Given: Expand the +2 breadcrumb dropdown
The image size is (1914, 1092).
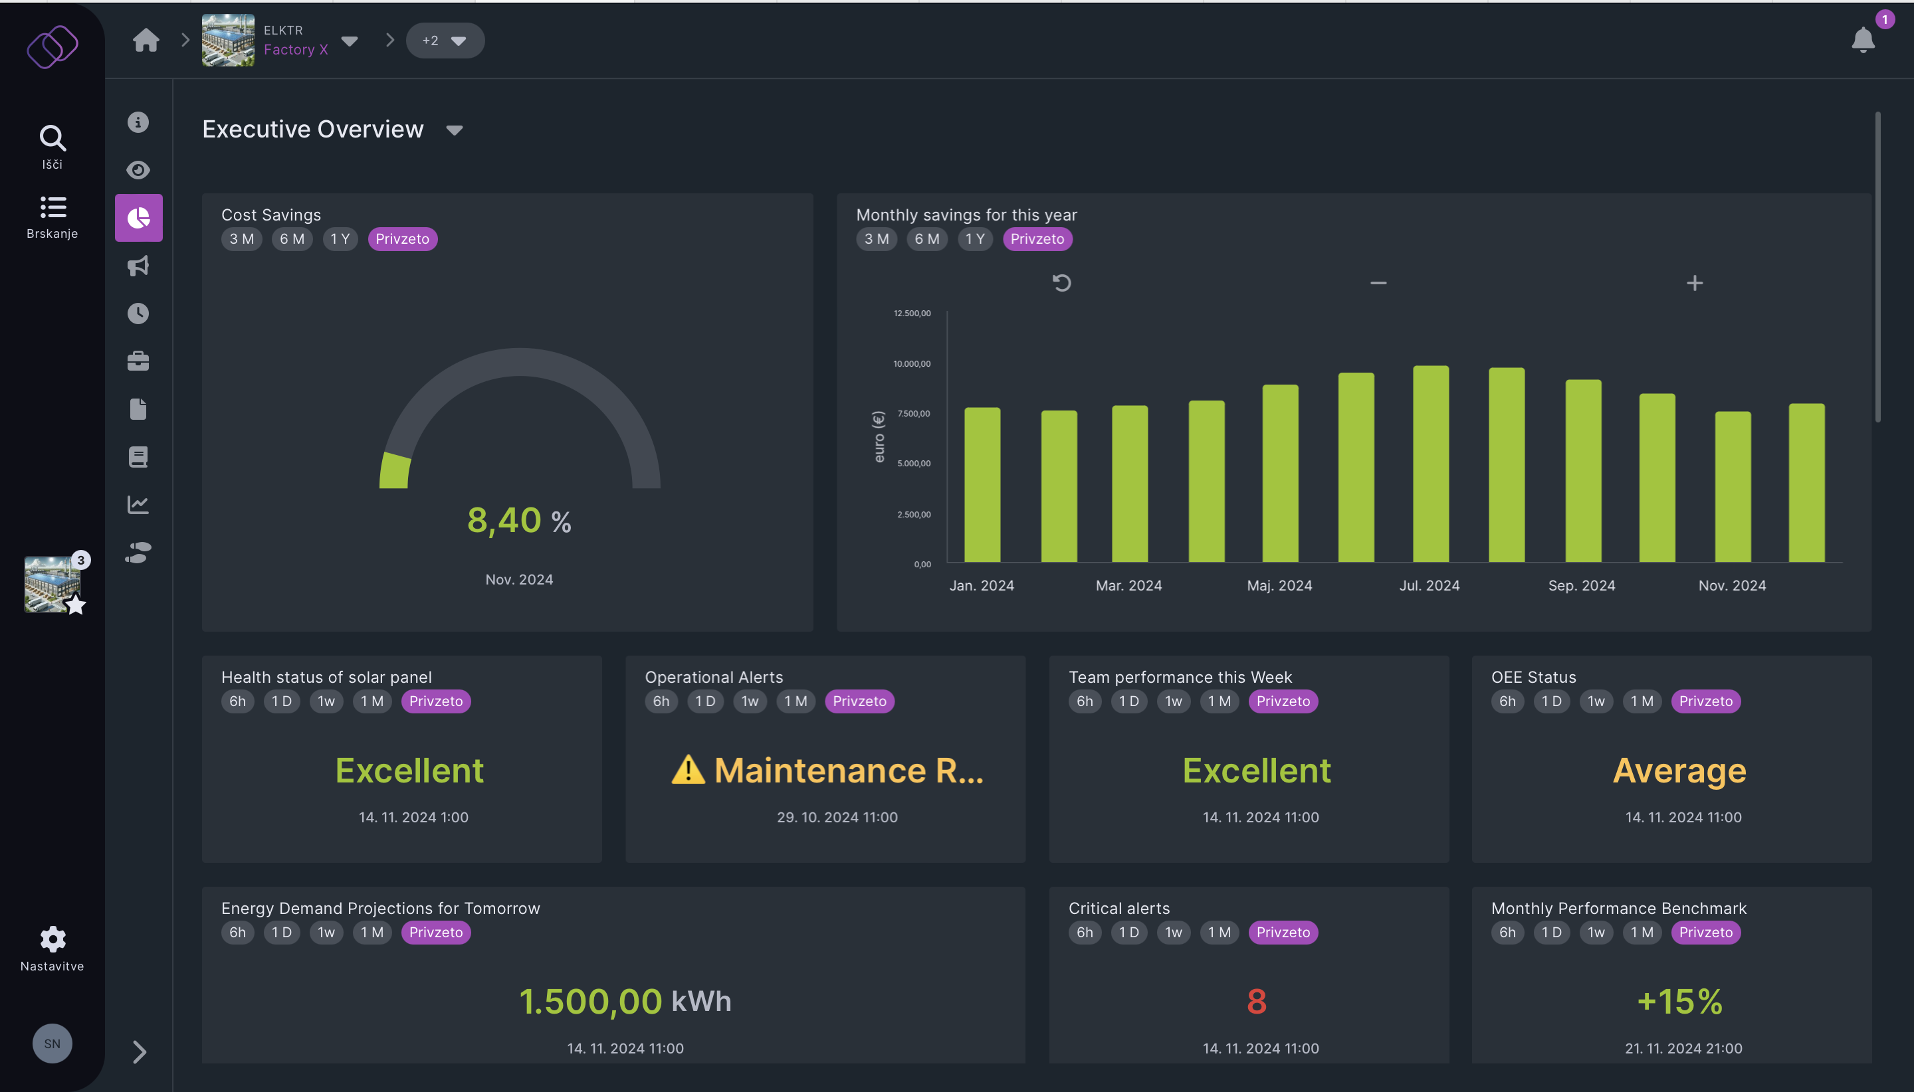Looking at the screenshot, I should 445,41.
